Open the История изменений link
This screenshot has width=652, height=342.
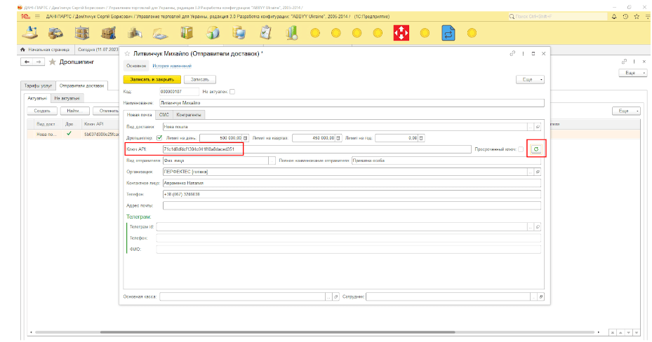pyautogui.click(x=172, y=66)
